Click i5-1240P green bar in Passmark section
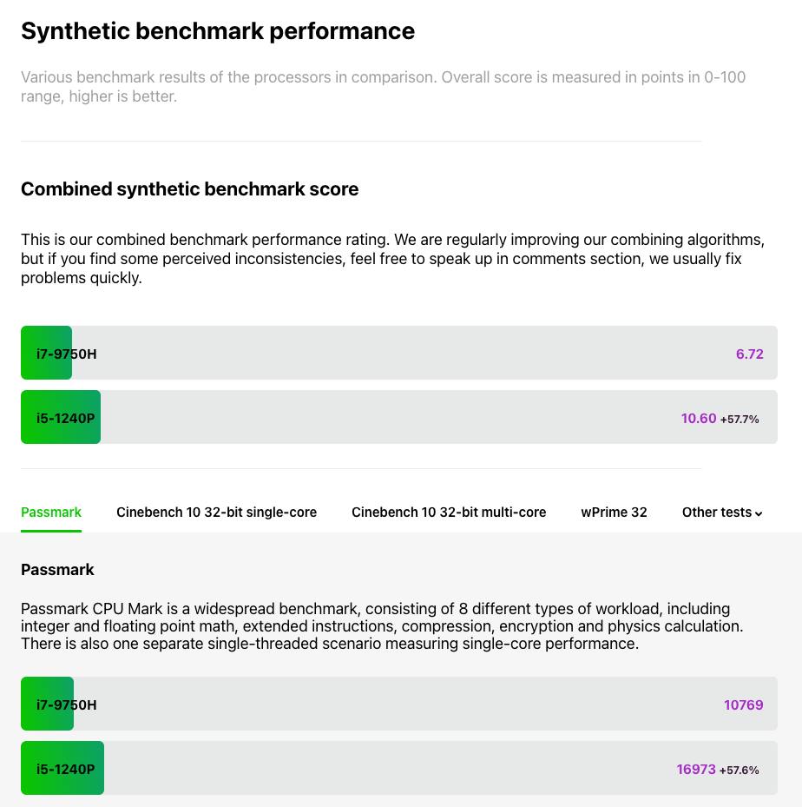Screen dimensions: 802x807 pyautogui.click(x=62, y=769)
